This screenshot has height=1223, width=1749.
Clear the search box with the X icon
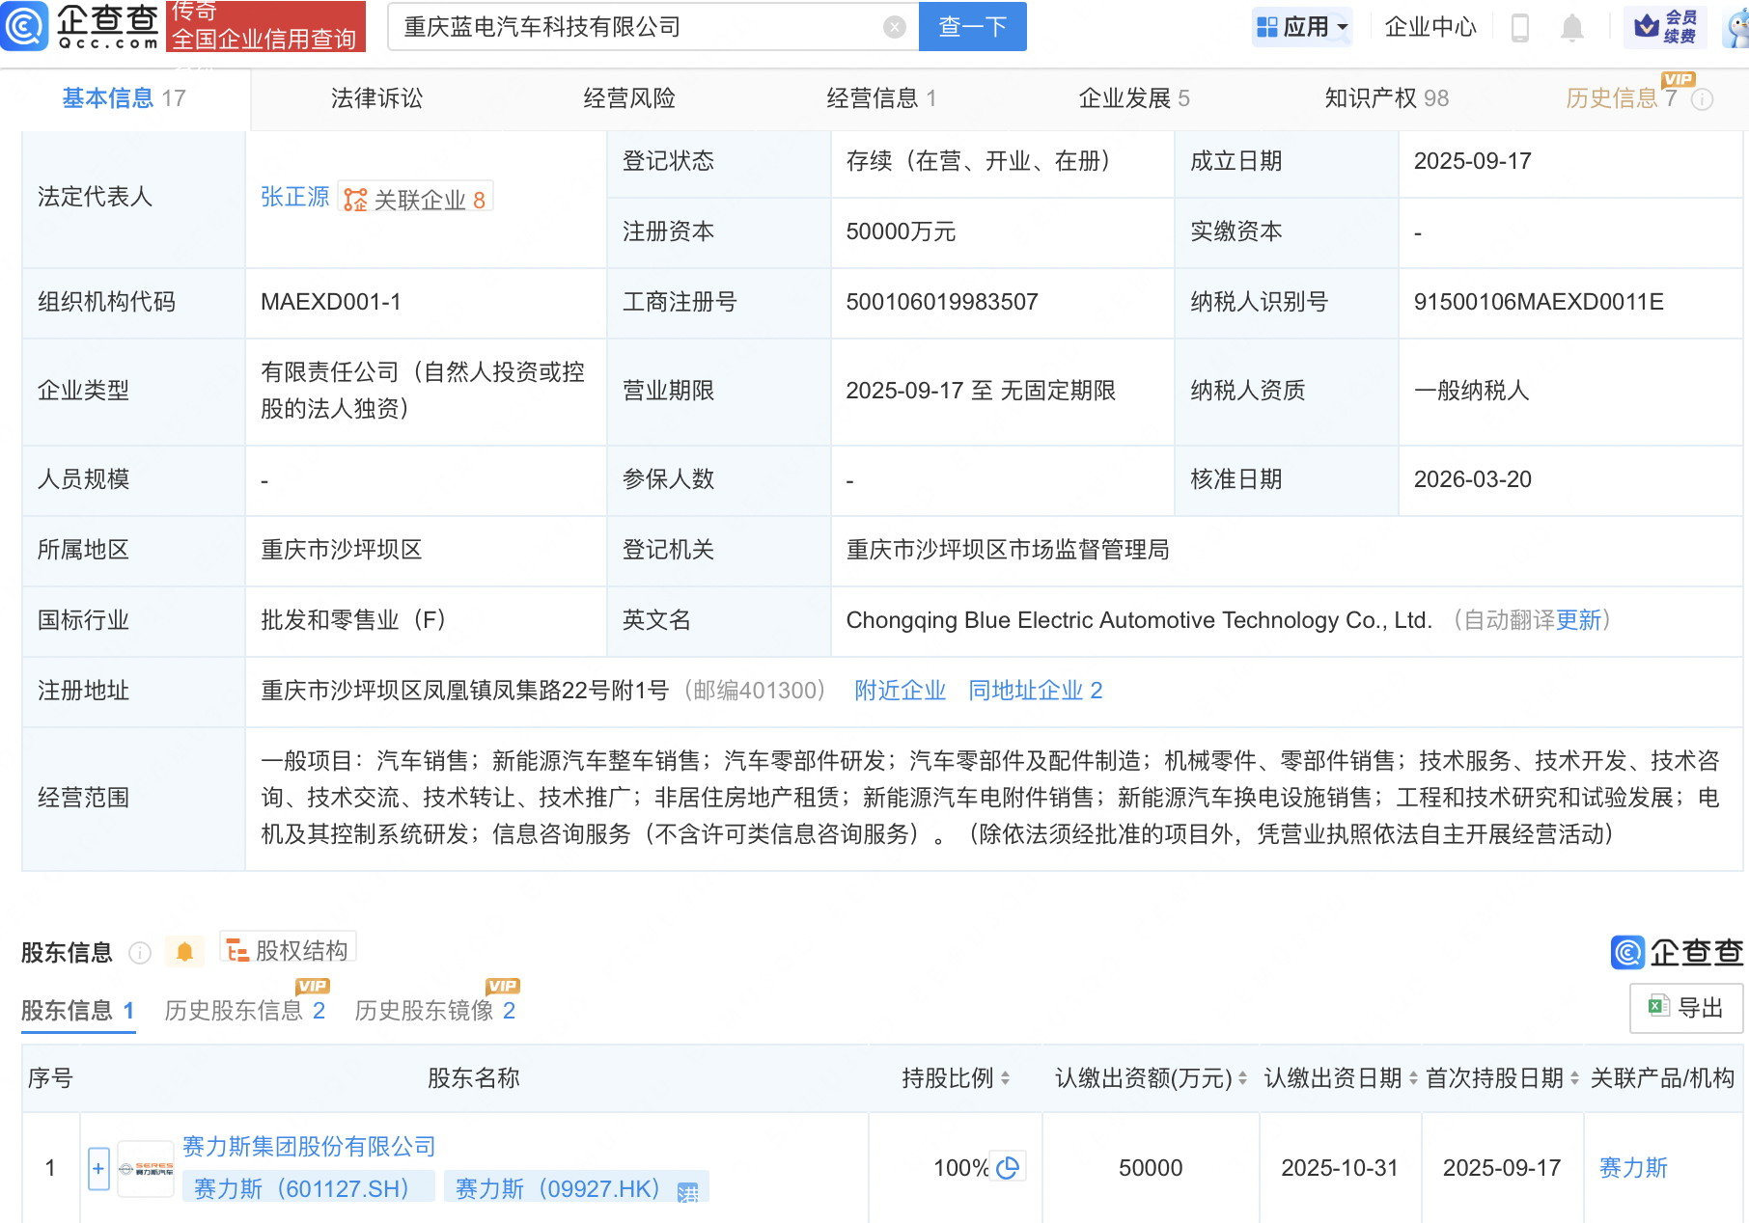point(894,27)
